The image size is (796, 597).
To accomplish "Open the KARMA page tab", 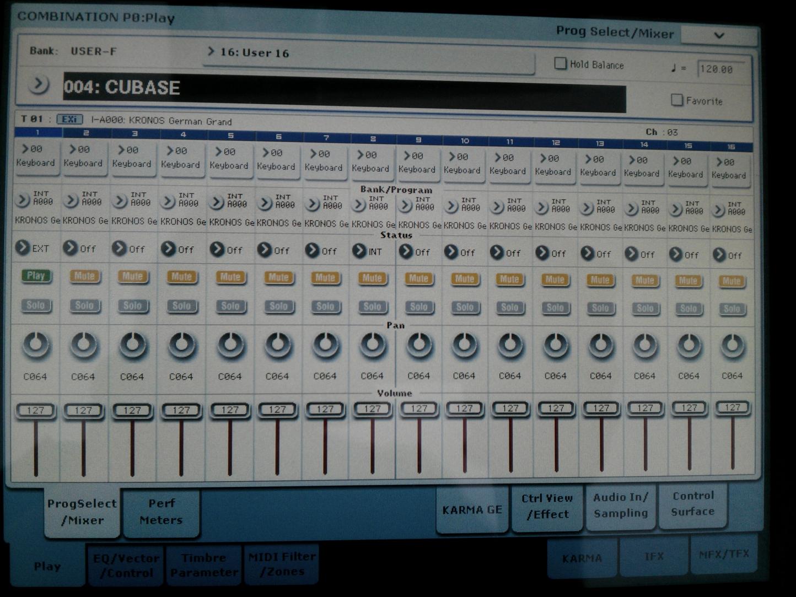I will [x=582, y=558].
